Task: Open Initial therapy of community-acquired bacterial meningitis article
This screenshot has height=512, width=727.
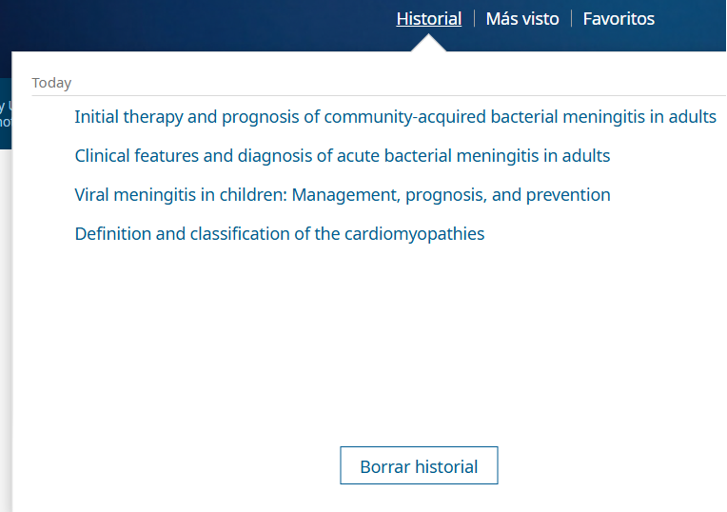Action: click(x=396, y=117)
